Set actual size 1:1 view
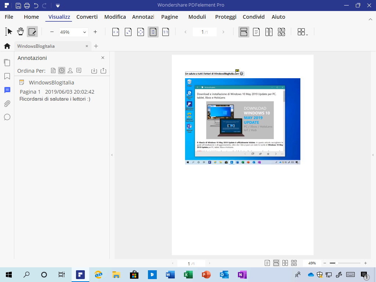The image size is (376, 282). tap(166, 32)
